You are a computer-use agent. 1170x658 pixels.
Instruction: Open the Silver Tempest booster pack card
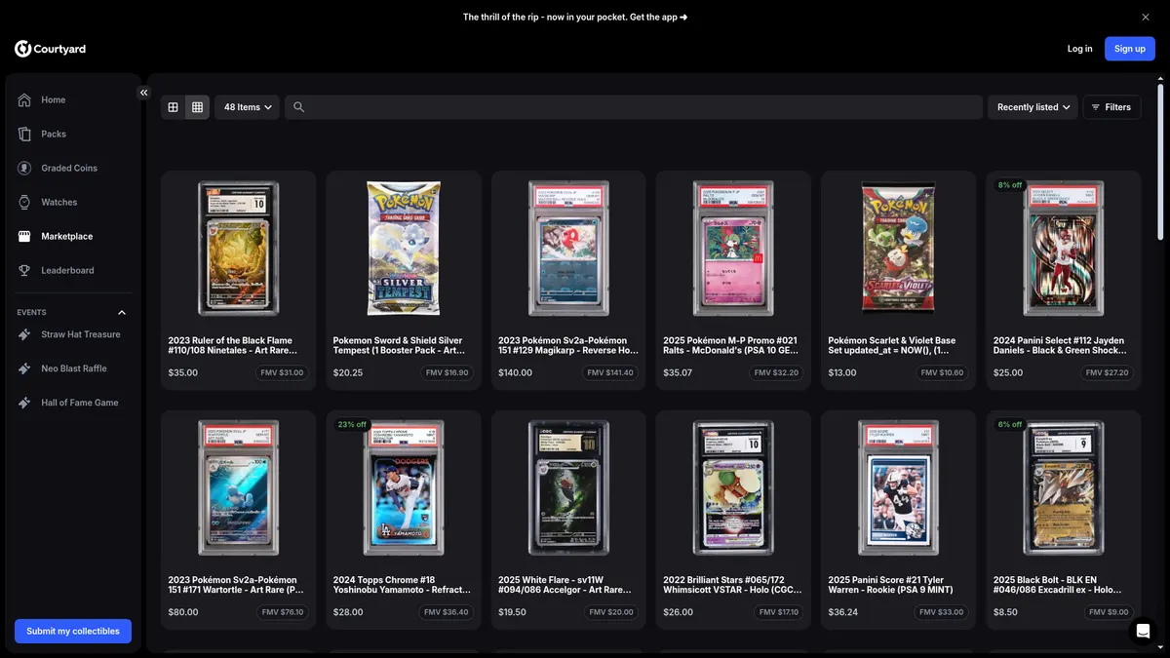[403, 281]
